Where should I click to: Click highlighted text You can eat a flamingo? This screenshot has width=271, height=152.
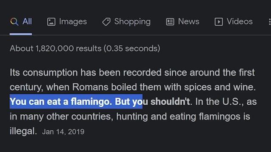[61, 102]
